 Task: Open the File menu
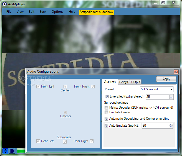click(x=9, y=12)
